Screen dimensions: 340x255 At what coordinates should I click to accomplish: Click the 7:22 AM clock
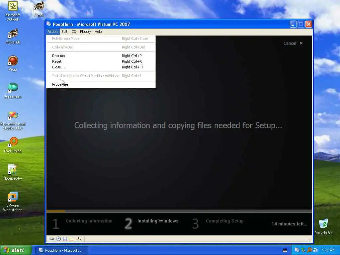tap(328, 250)
